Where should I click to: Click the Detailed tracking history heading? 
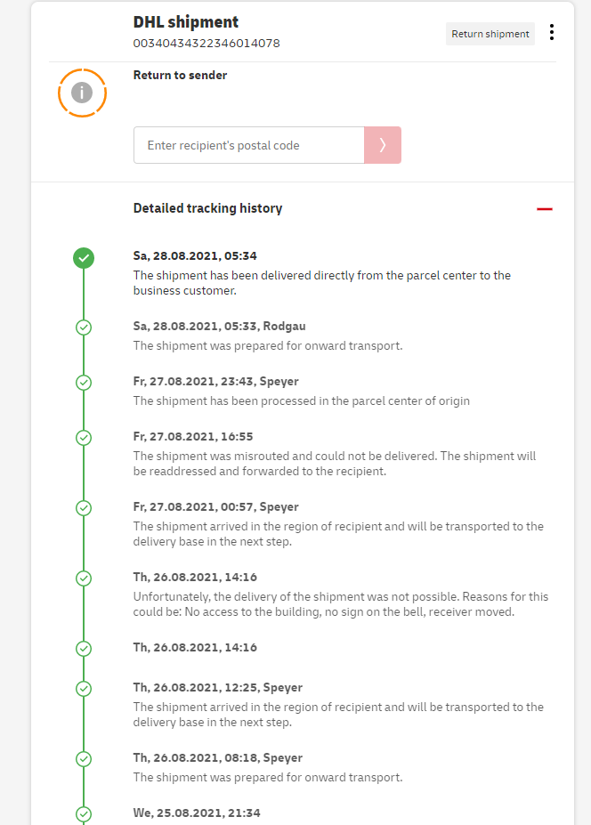pyautogui.click(x=207, y=208)
